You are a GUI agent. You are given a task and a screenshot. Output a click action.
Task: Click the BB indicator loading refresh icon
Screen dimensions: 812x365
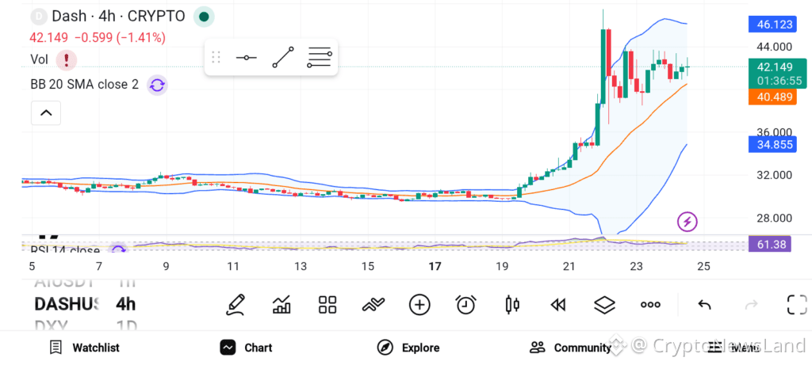tap(157, 85)
